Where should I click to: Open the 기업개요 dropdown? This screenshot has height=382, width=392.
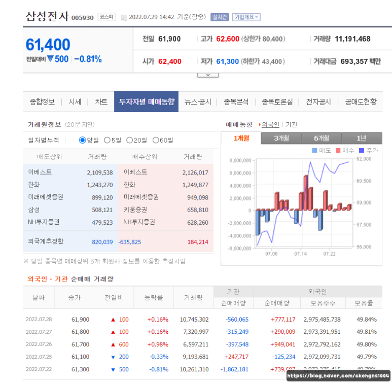point(246,17)
